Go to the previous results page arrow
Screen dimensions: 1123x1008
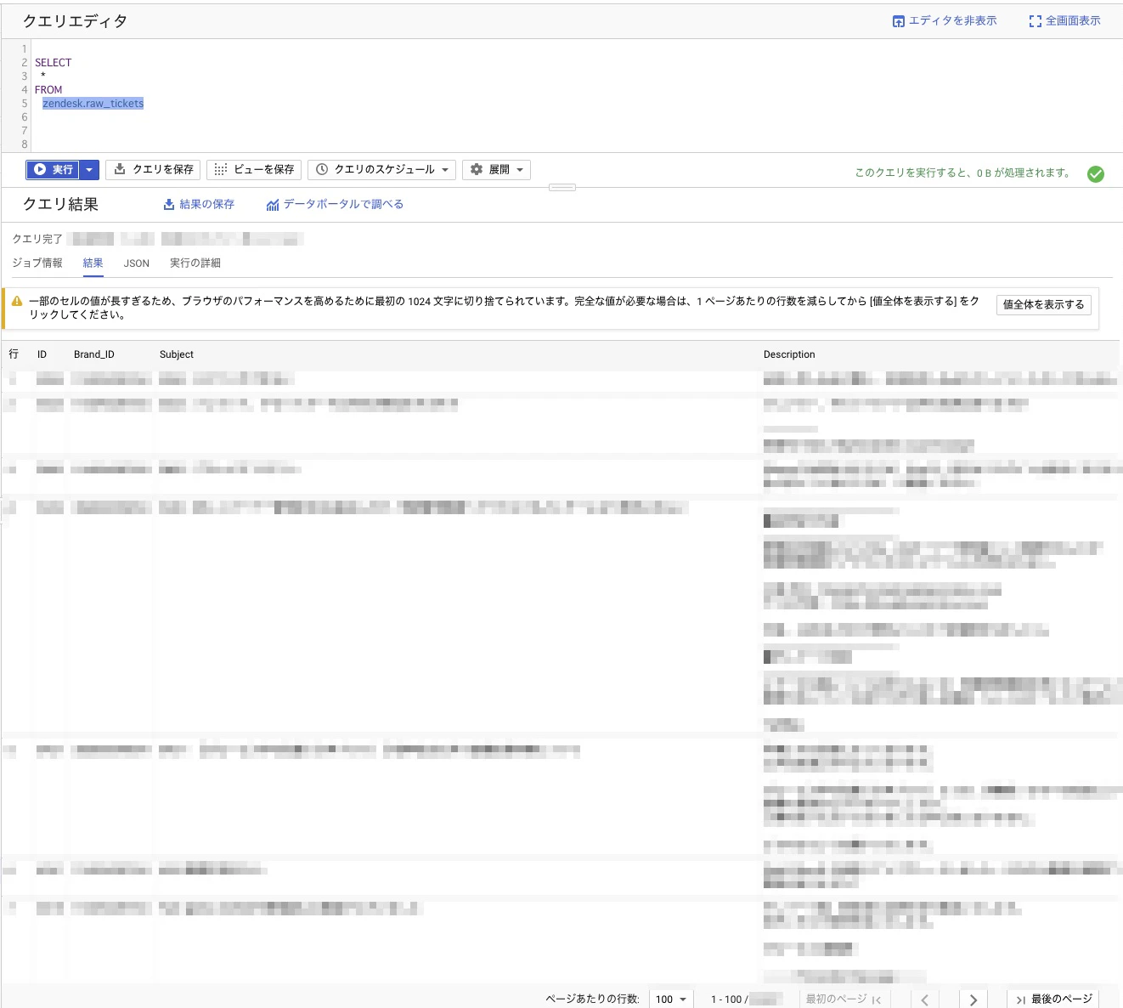tap(925, 1000)
